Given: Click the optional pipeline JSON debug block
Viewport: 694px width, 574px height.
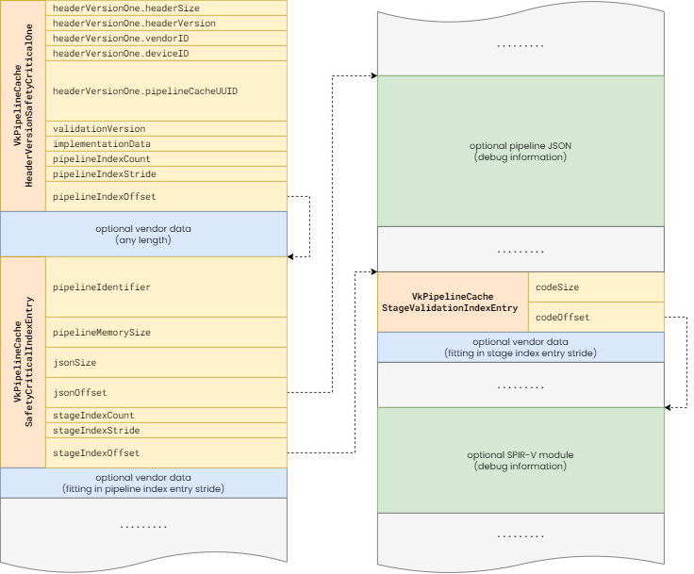Looking at the screenshot, I should 520,151.
